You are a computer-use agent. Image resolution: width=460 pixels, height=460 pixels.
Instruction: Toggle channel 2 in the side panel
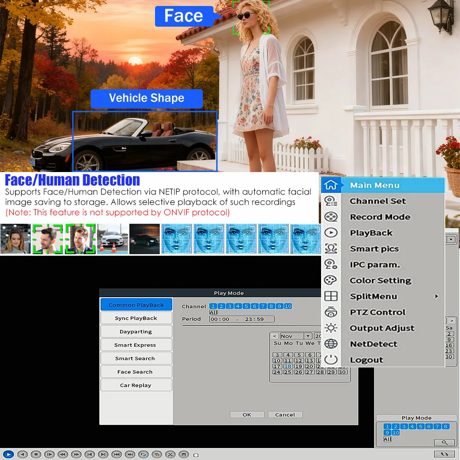coord(396,426)
